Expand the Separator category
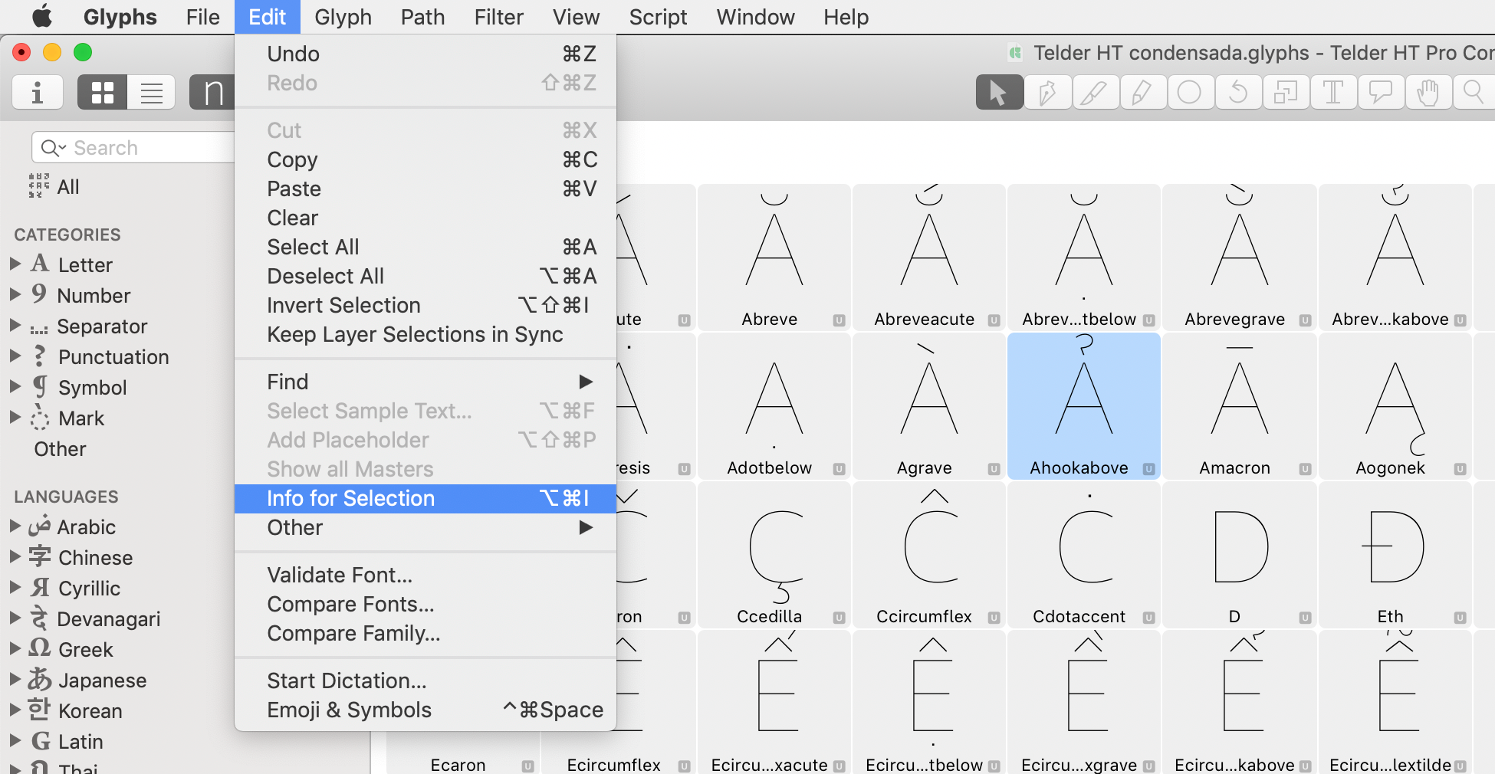This screenshot has width=1495, height=774. pos(15,326)
